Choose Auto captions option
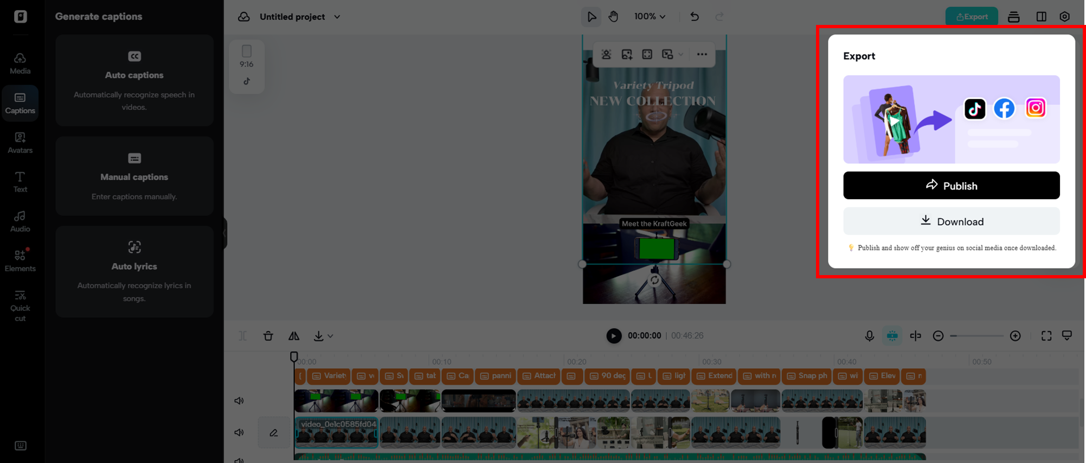 [x=134, y=80]
